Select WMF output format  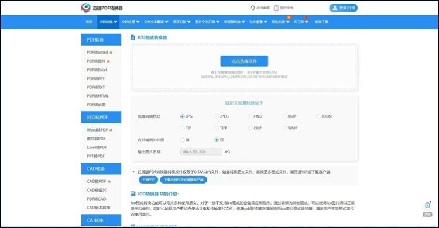coord(284,128)
